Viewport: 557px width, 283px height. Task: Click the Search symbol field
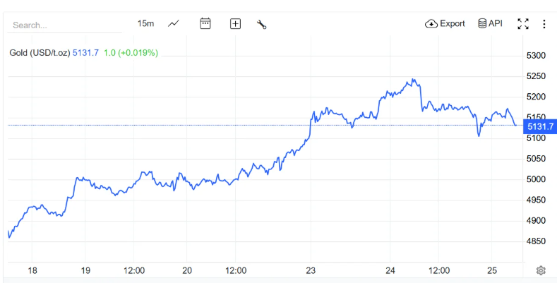pos(64,25)
